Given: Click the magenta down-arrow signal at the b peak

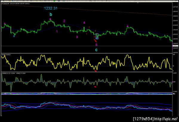Looking at the screenshot, I should click(x=50, y=19).
